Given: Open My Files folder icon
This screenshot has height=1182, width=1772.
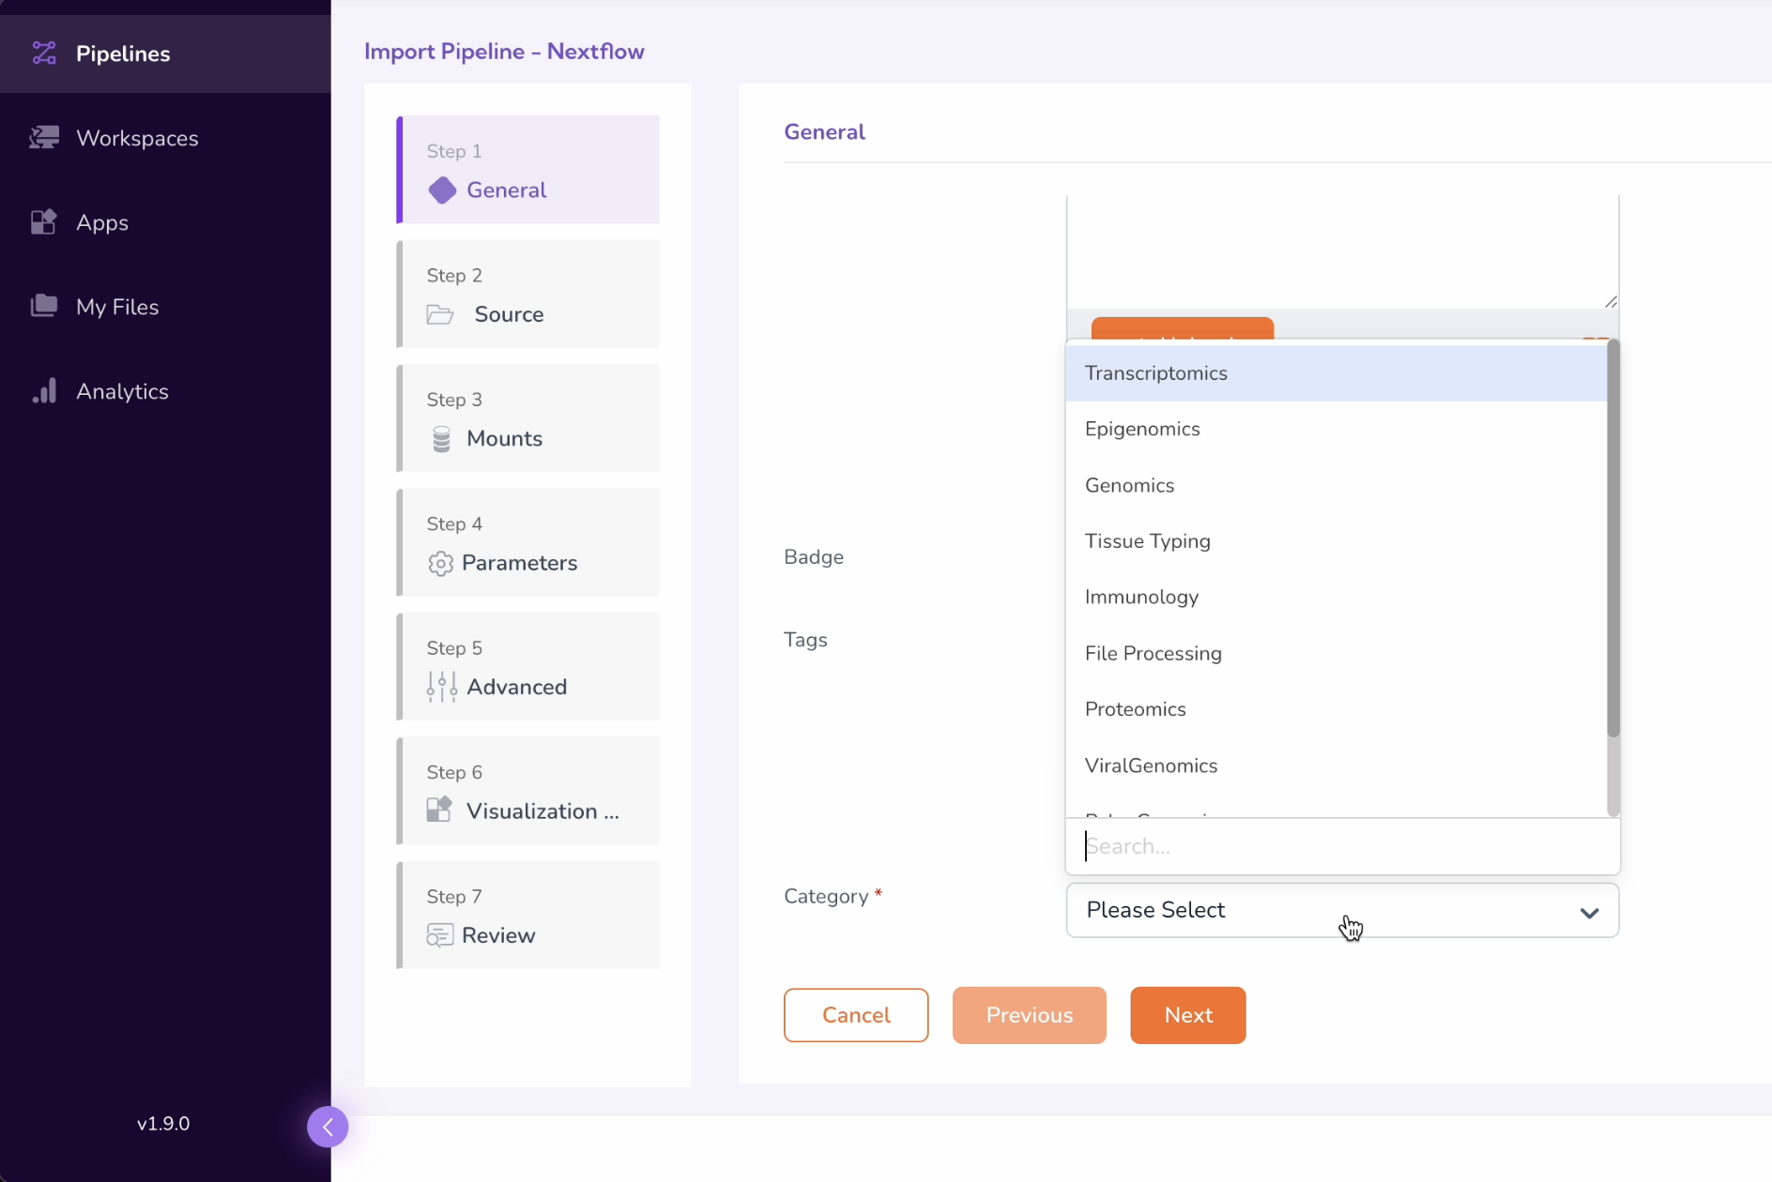Looking at the screenshot, I should click(44, 307).
